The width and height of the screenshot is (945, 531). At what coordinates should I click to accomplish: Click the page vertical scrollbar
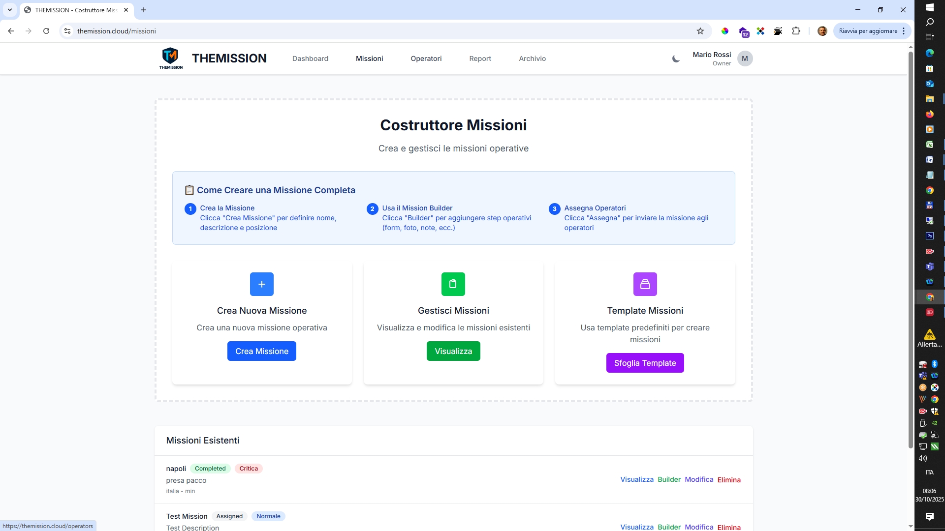point(910,246)
